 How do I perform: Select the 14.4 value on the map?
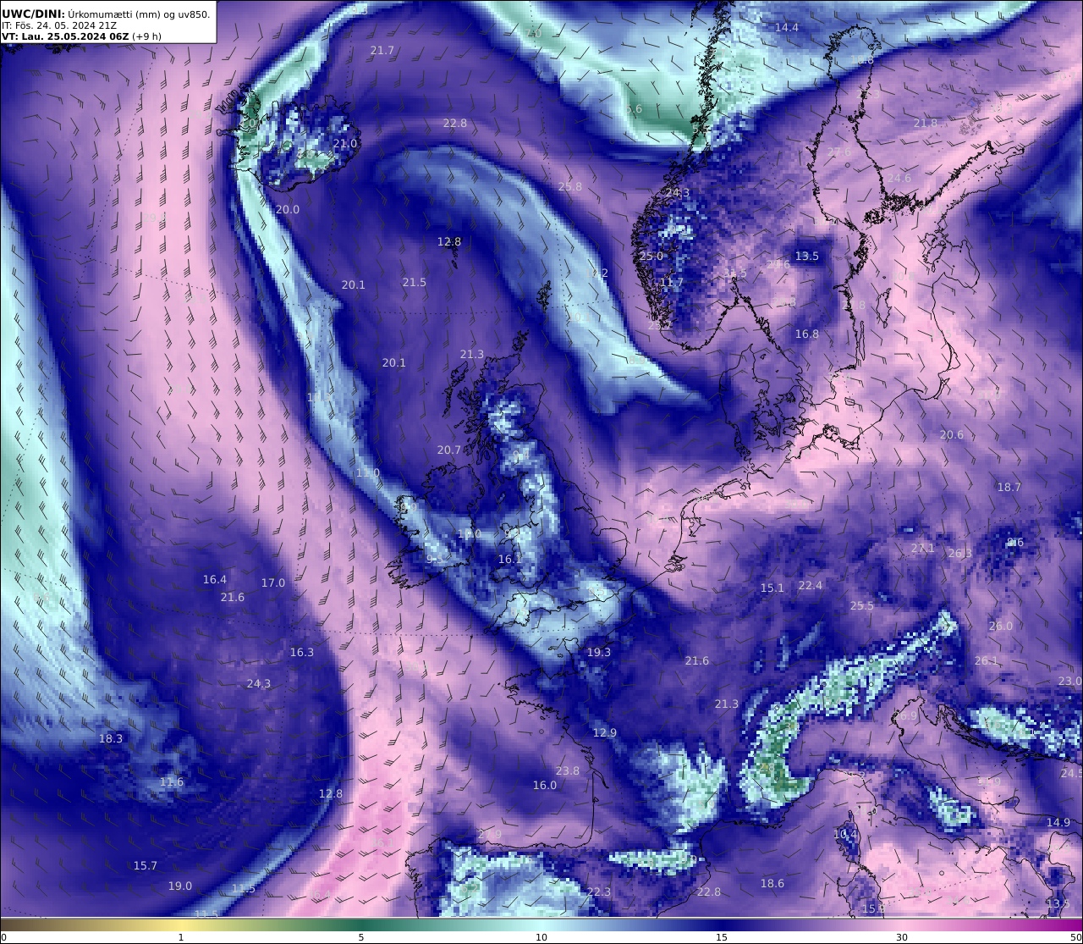click(x=787, y=28)
